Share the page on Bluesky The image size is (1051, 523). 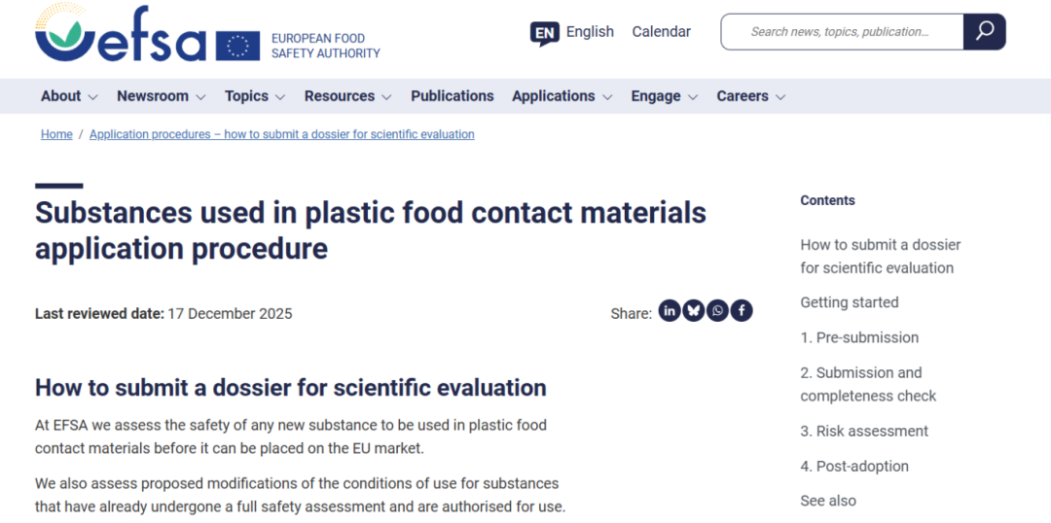click(x=694, y=311)
